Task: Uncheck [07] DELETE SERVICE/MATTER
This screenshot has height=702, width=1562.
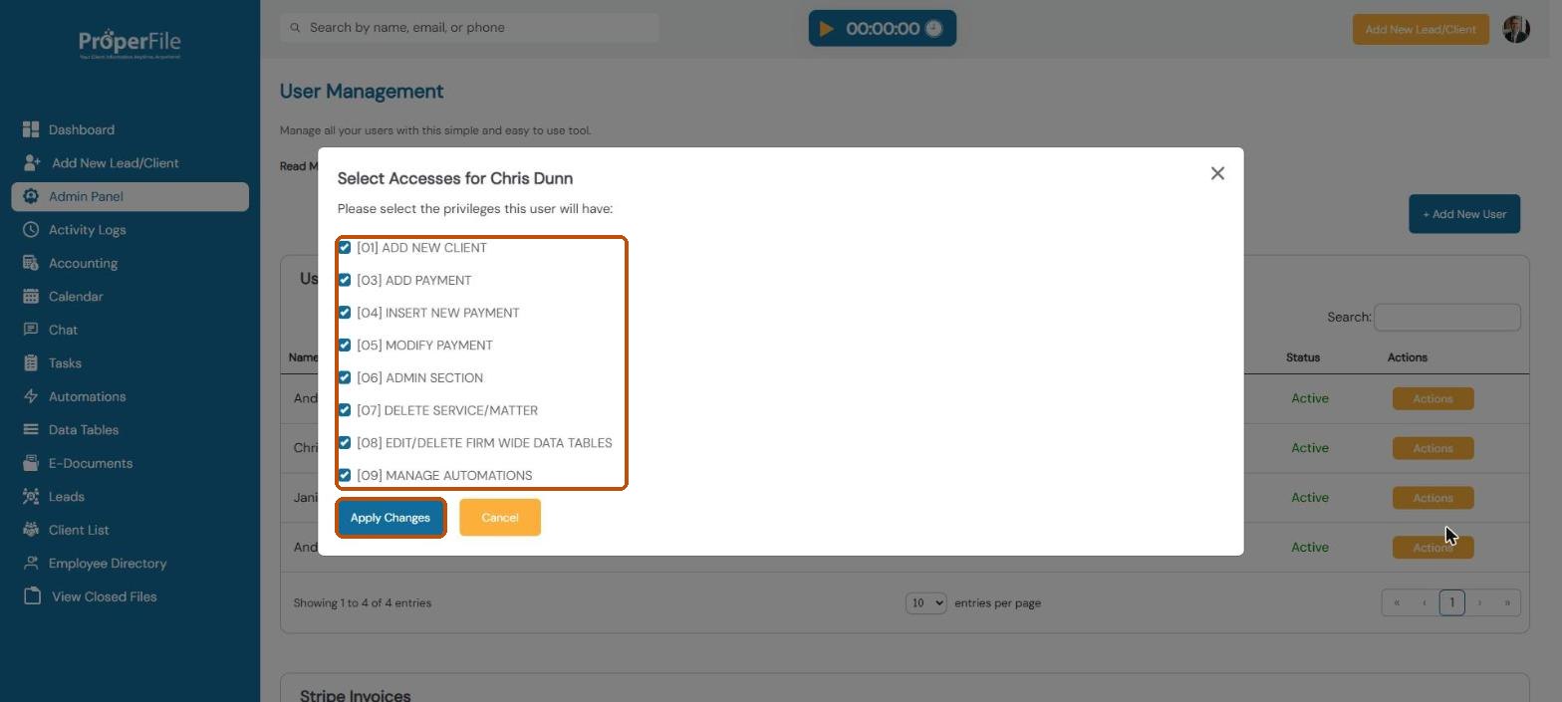Action: tap(345, 410)
